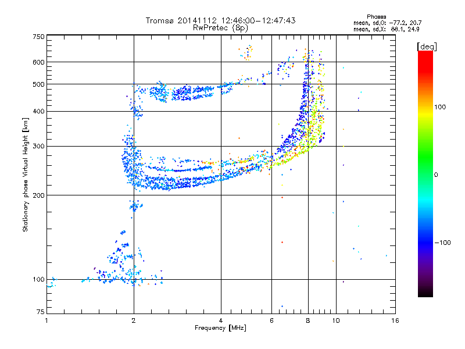
Task: Click the y-axis tick label '400'
Action: pyautogui.click(x=38, y=112)
